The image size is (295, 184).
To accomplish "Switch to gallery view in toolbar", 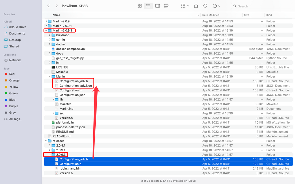I will (x=166, y=6).
